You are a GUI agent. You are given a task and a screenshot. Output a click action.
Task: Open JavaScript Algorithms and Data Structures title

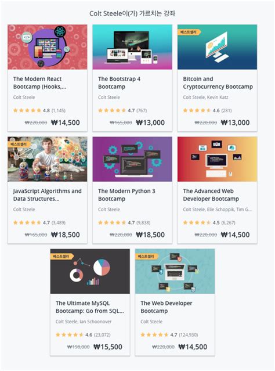48,194
